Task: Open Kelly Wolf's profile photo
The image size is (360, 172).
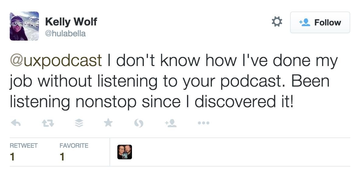Action: pyautogui.click(x=24, y=26)
